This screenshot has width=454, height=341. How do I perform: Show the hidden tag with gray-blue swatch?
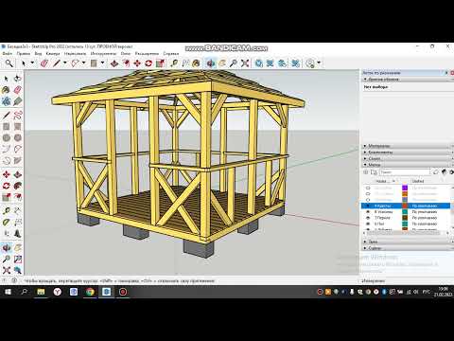point(368,200)
